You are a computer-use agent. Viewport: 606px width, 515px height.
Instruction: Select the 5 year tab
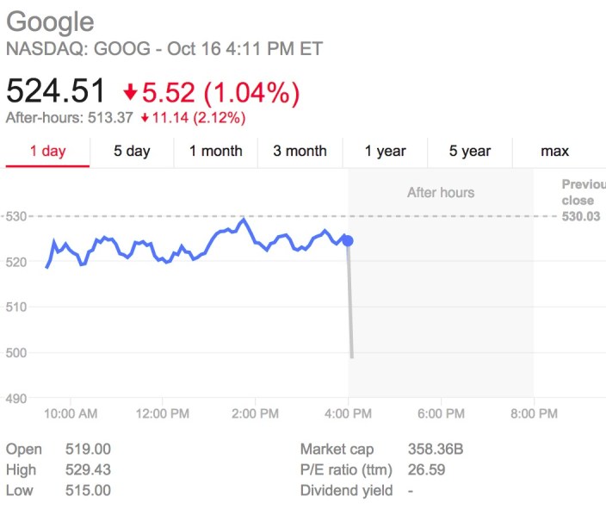coord(469,152)
